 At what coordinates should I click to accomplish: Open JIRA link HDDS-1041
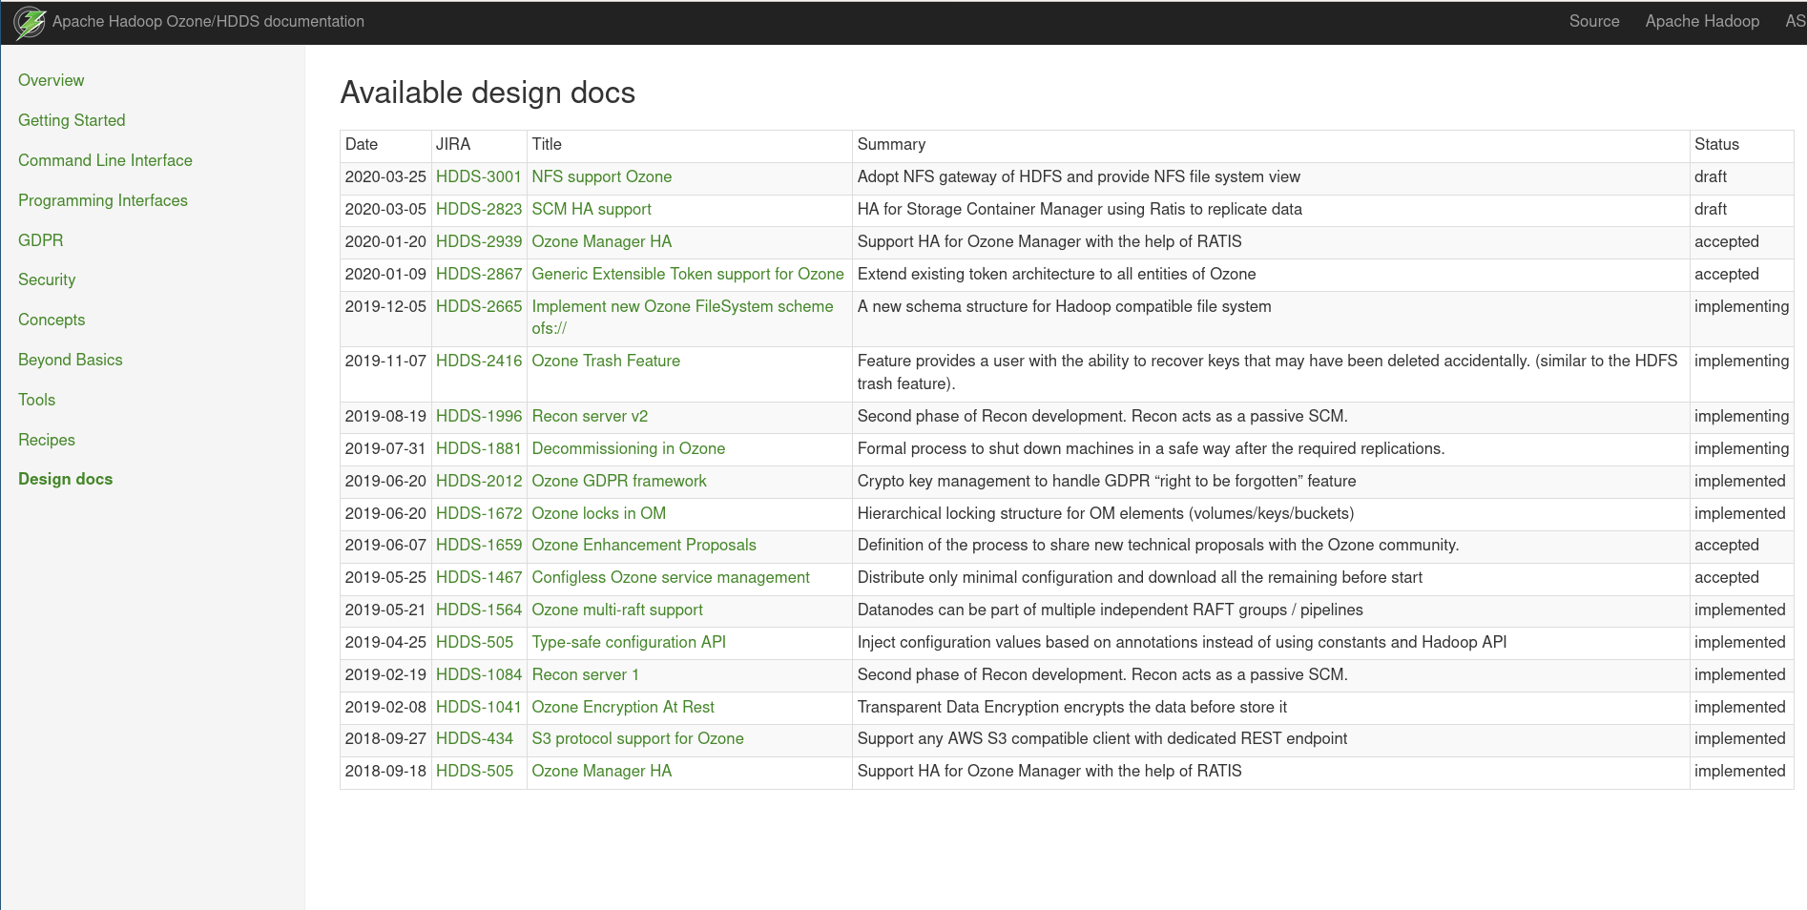tap(479, 707)
